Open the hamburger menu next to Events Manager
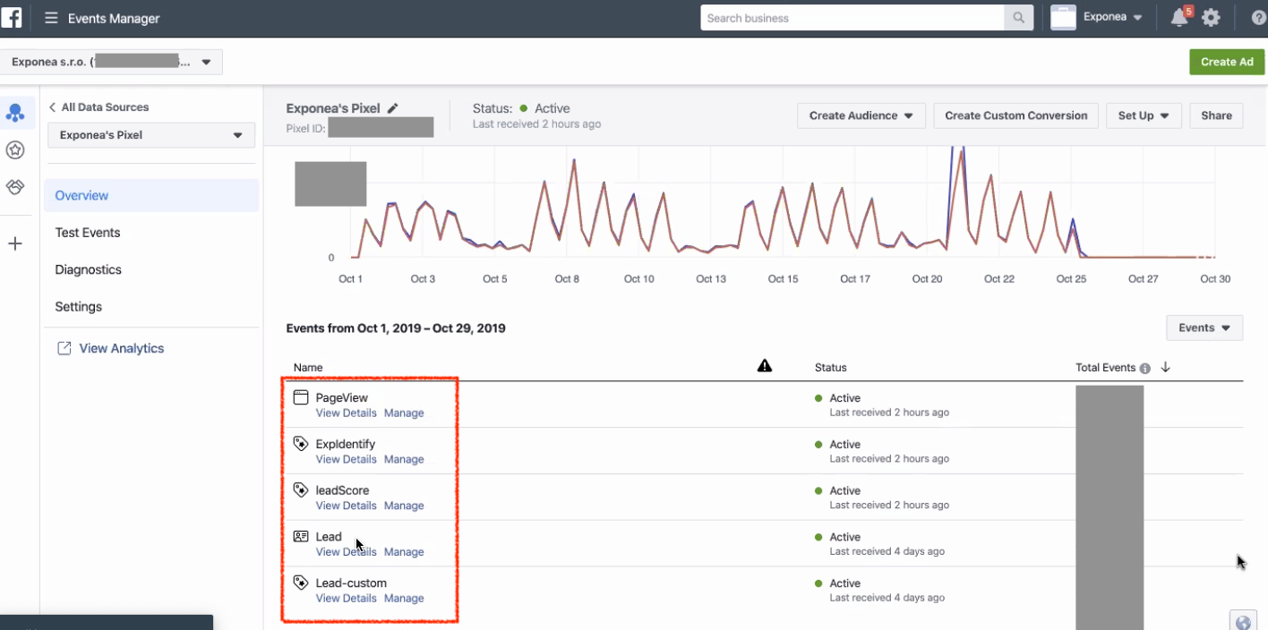1268x630 pixels. [x=51, y=18]
